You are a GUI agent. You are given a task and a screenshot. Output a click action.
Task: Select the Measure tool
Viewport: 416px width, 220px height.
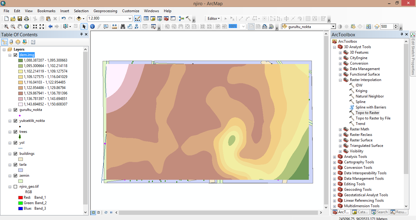[115, 27]
